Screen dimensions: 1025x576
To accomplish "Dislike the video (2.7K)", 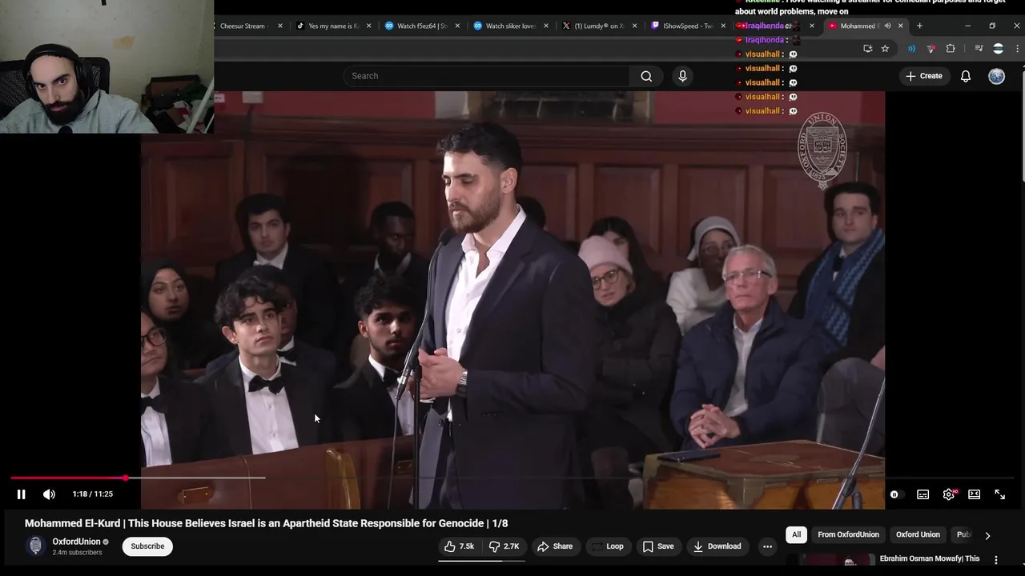I will tap(504, 546).
